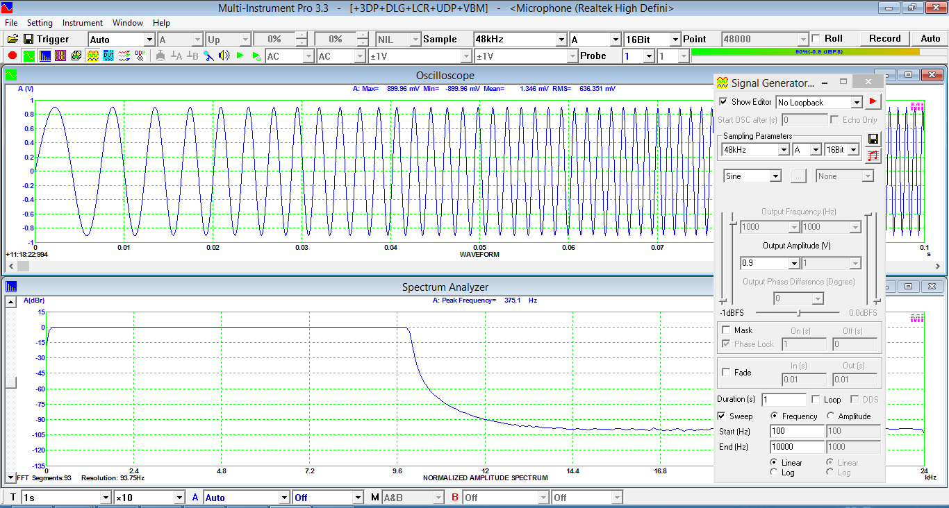949x508 pixels.
Task: Open the No Loopback dropdown
Action: (857, 103)
